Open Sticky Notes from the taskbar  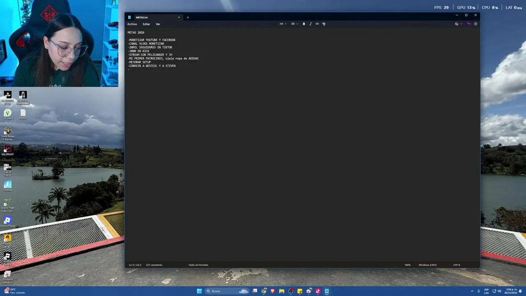[300, 291]
